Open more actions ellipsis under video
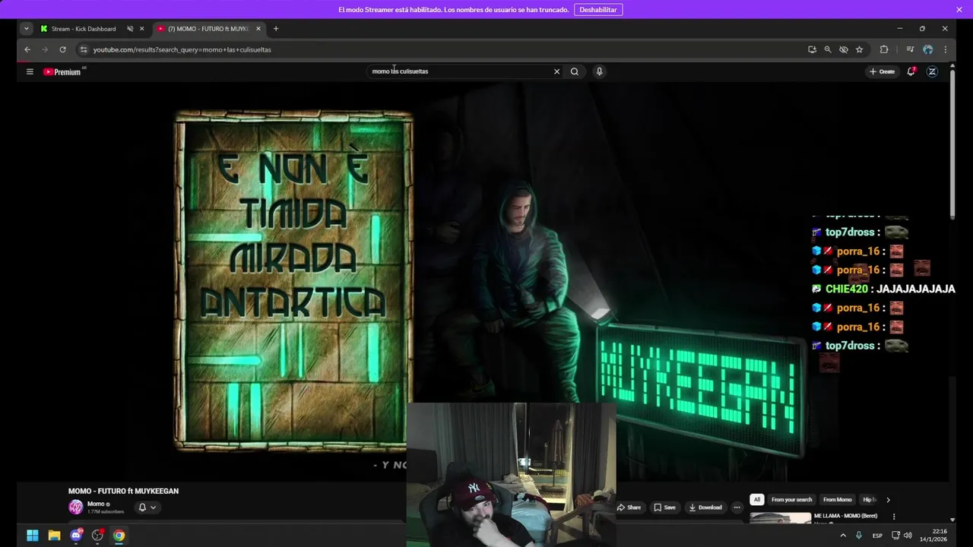The image size is (973, 547). pos(737,507)
